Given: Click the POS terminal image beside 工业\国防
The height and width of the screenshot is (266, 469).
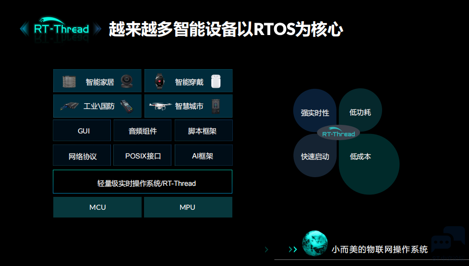Looking at the screenshot, I should point(127,106).
